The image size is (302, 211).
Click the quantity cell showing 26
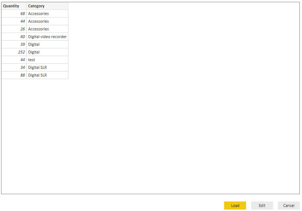click(14, 29)
